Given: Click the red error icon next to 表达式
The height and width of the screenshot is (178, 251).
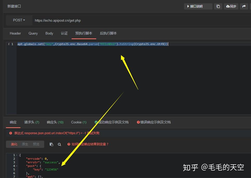Looking at the screenshot, I should tap(11, 133).
